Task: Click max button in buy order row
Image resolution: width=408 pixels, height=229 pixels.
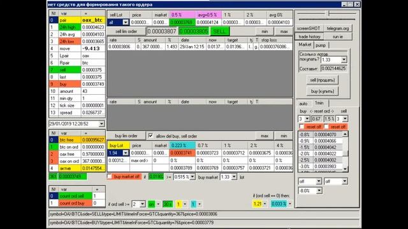Action: [x=265, y=135]
